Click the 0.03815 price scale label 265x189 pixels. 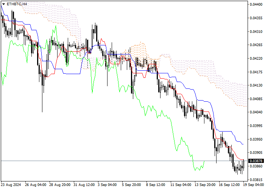click(256, 180)
